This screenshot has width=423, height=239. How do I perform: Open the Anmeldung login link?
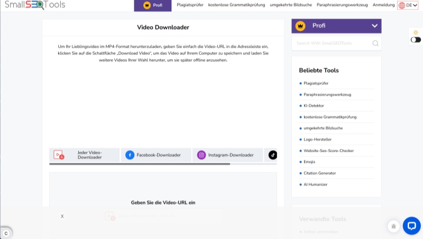pos(383,5)
